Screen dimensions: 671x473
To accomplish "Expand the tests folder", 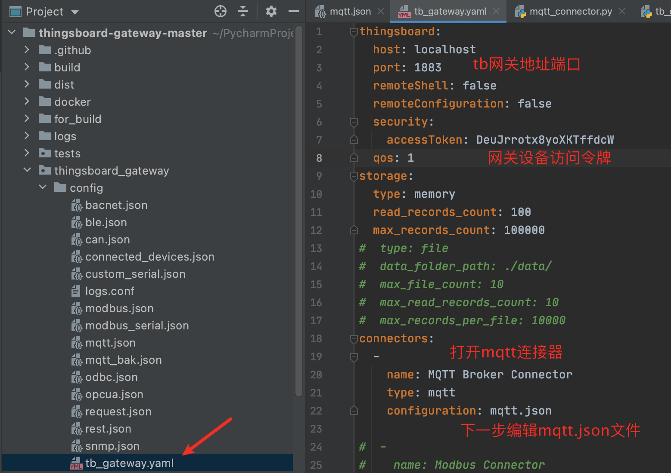I will click(x=27, y=153).
